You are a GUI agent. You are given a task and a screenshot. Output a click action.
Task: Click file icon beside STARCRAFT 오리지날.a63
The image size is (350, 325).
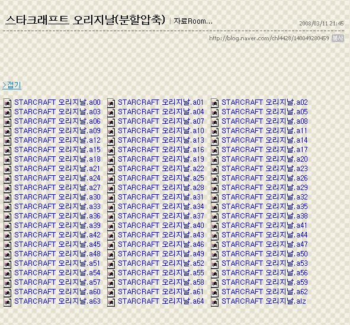[x=7, y=302]
